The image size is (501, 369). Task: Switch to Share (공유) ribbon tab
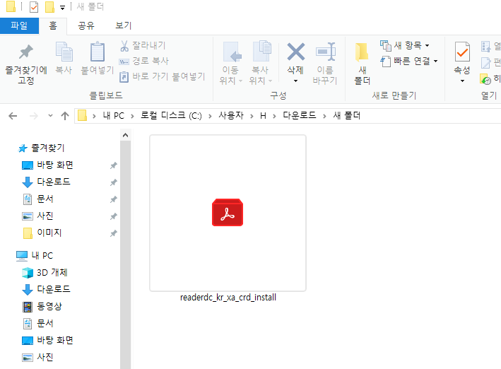pyautogui.click(x=86, y=25)
